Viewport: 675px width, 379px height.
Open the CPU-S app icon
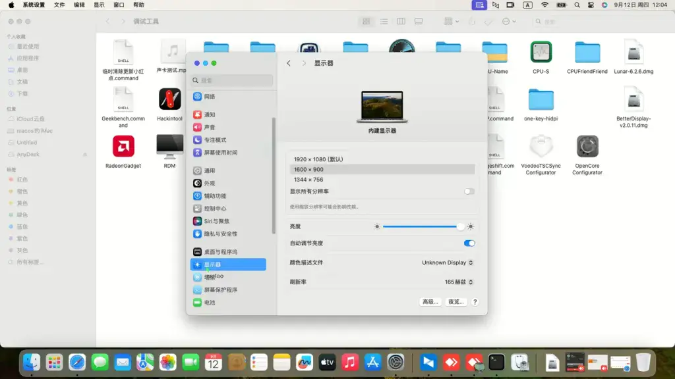[541, 52]
